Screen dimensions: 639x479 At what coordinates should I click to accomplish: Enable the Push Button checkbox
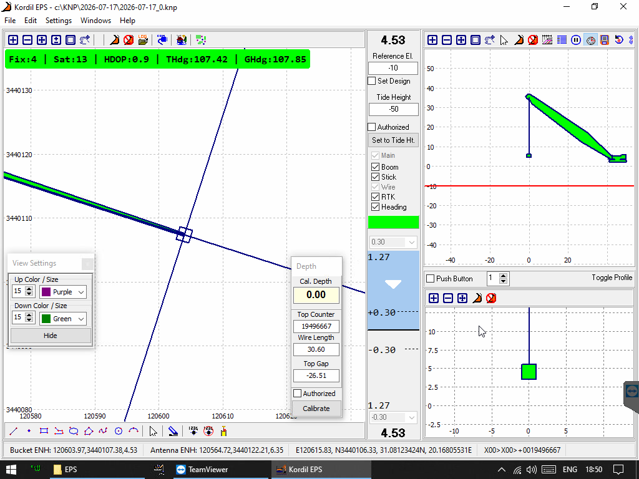431,279
